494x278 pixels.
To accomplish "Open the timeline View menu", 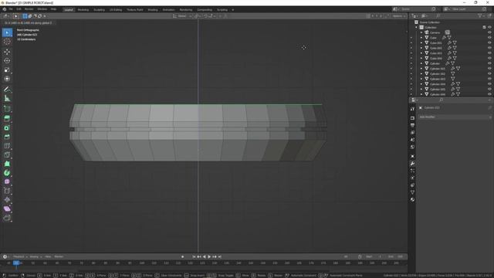I will [x=48, y=256].
